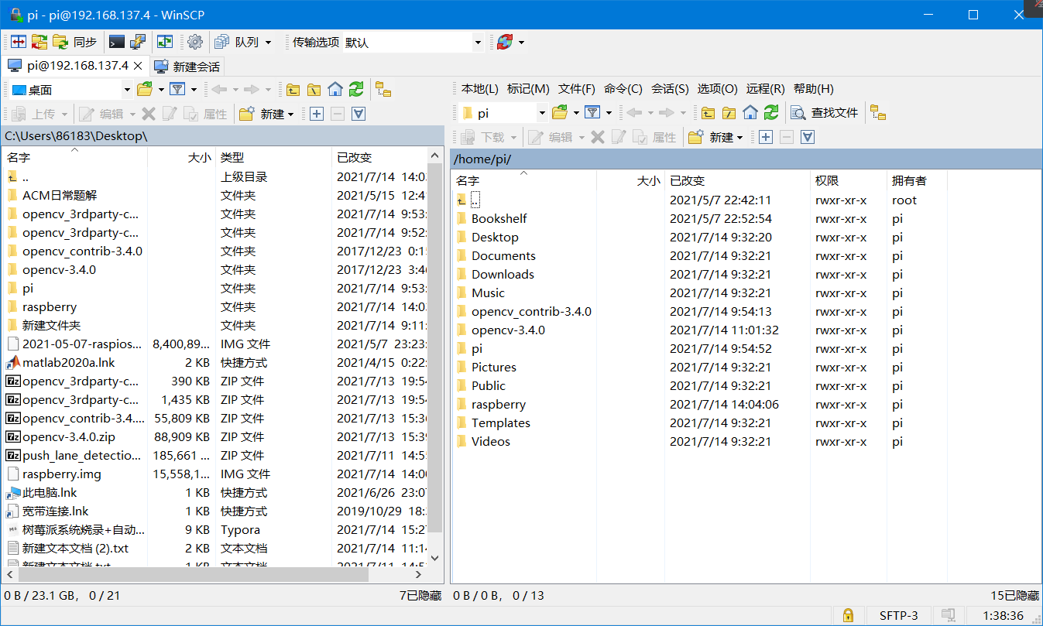Go to remote home directory icon
This screenshot has height=626, width=1043.
750,113
